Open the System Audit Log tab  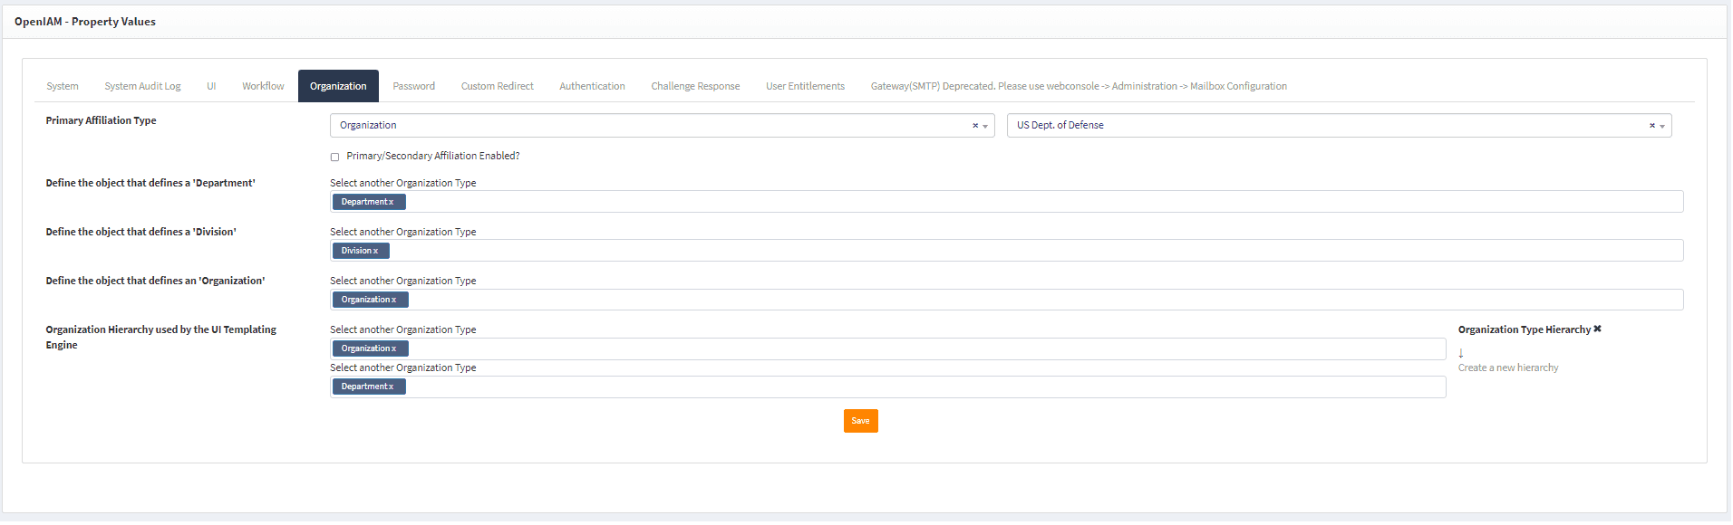pyautogui.click(x=142, y=86)
